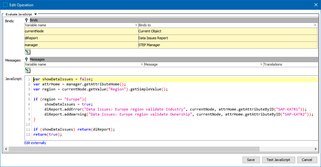The image size is (321, 167).
Task: Open the 'Edit externally' link
Action: tap(35, 143)
